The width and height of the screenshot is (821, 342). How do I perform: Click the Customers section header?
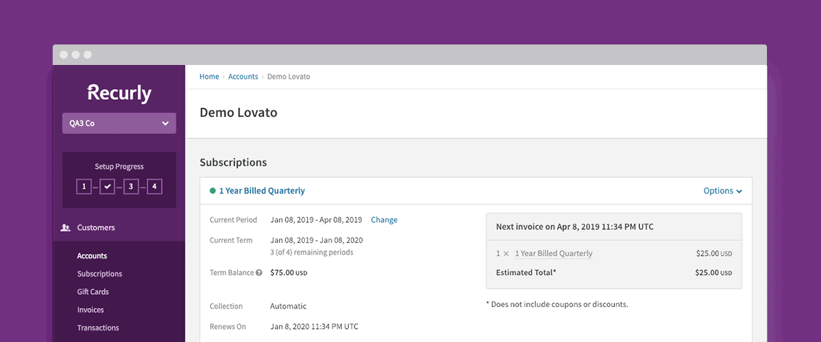click(96, 228)
